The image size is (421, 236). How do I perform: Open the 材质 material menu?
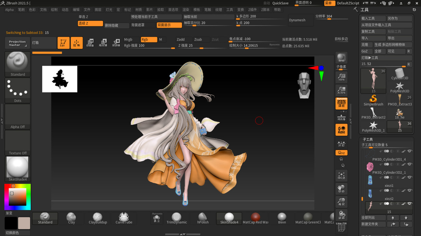[138, 9]
